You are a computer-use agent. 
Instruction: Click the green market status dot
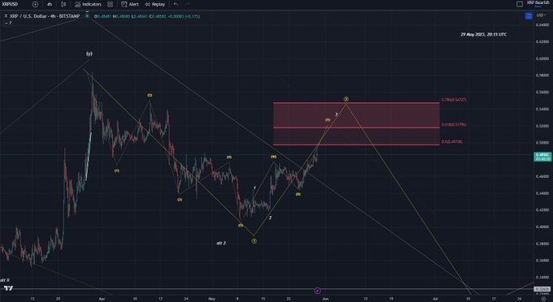coord(87,16)
